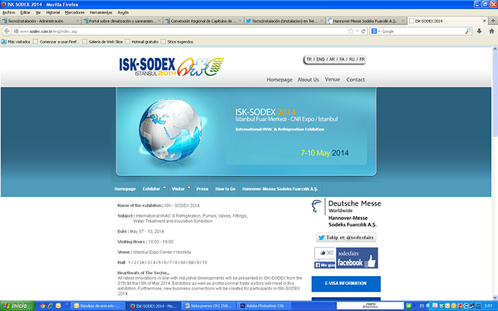Go to the Firefox home icon
The image size is (498, 311).
point(492,31)
